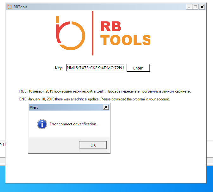Close the RBTools window
The height and width of the screenshot is (192, 213).
click(x=202, y=7)
